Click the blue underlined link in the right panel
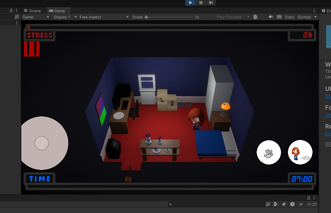The image size is (331, 213). [327, 96]
